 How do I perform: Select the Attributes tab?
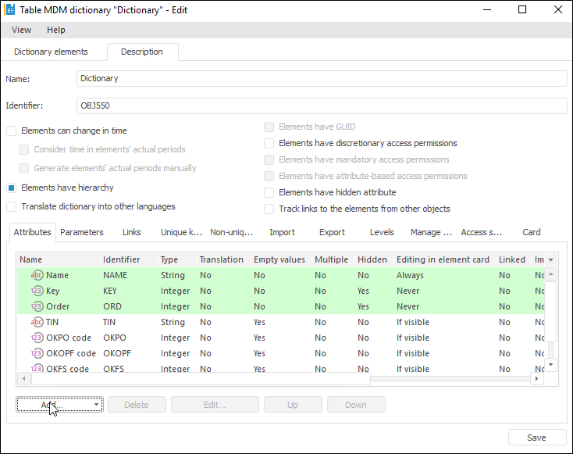click(32, 232)
